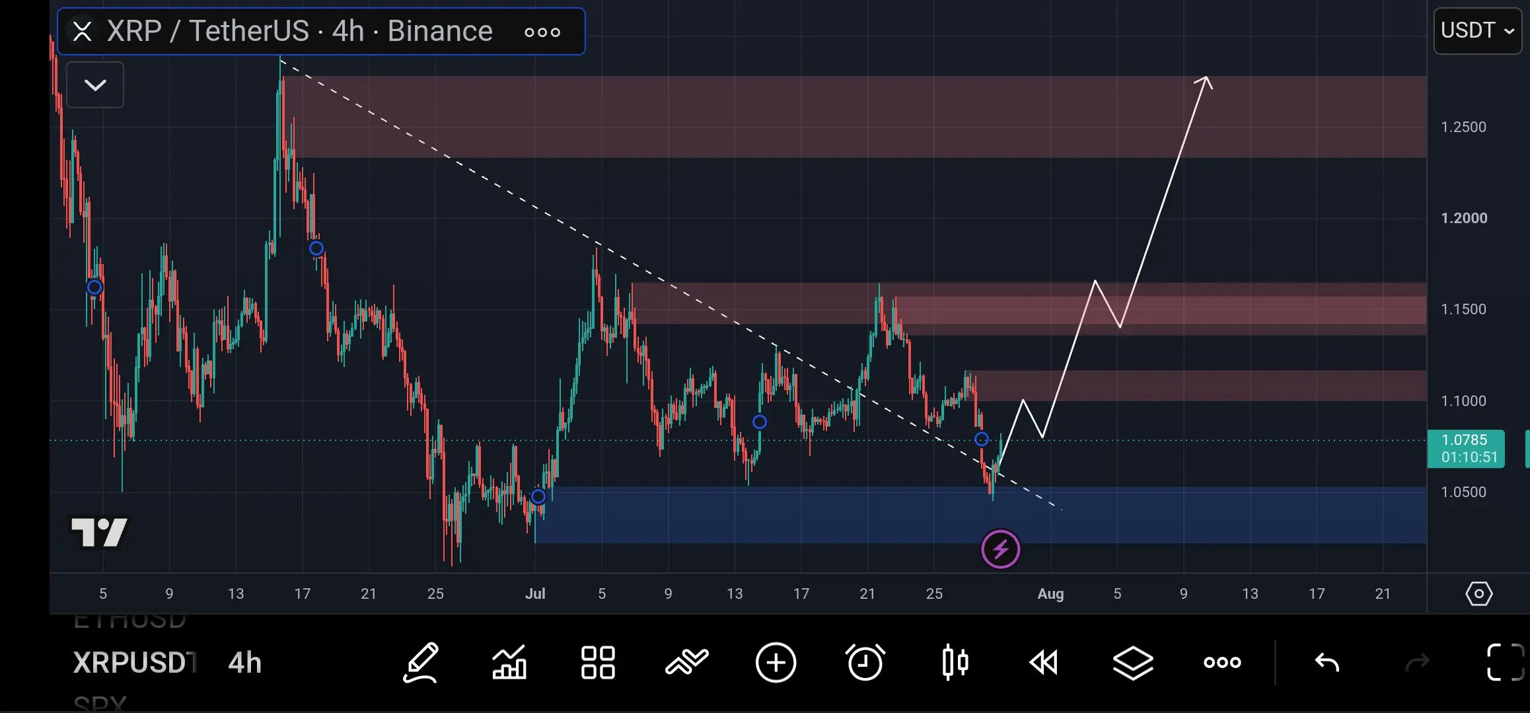Viewport: 1530px width, 713px height.
Task: Start bar replay with rewind icon
Action: point(1044,662)
